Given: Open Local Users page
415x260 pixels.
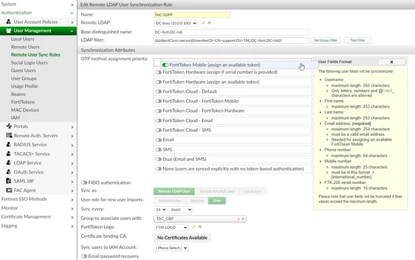Looking at the screenshot, I should (23, 39).
